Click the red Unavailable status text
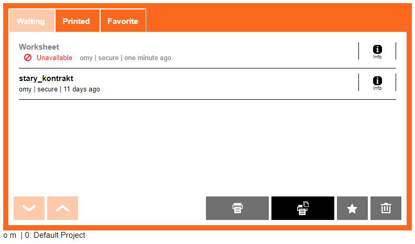415x244 pixels. 54,58
